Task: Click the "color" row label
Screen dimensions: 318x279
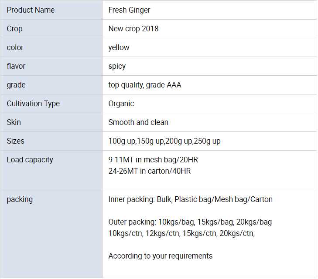Action: [x=15, y=47]
